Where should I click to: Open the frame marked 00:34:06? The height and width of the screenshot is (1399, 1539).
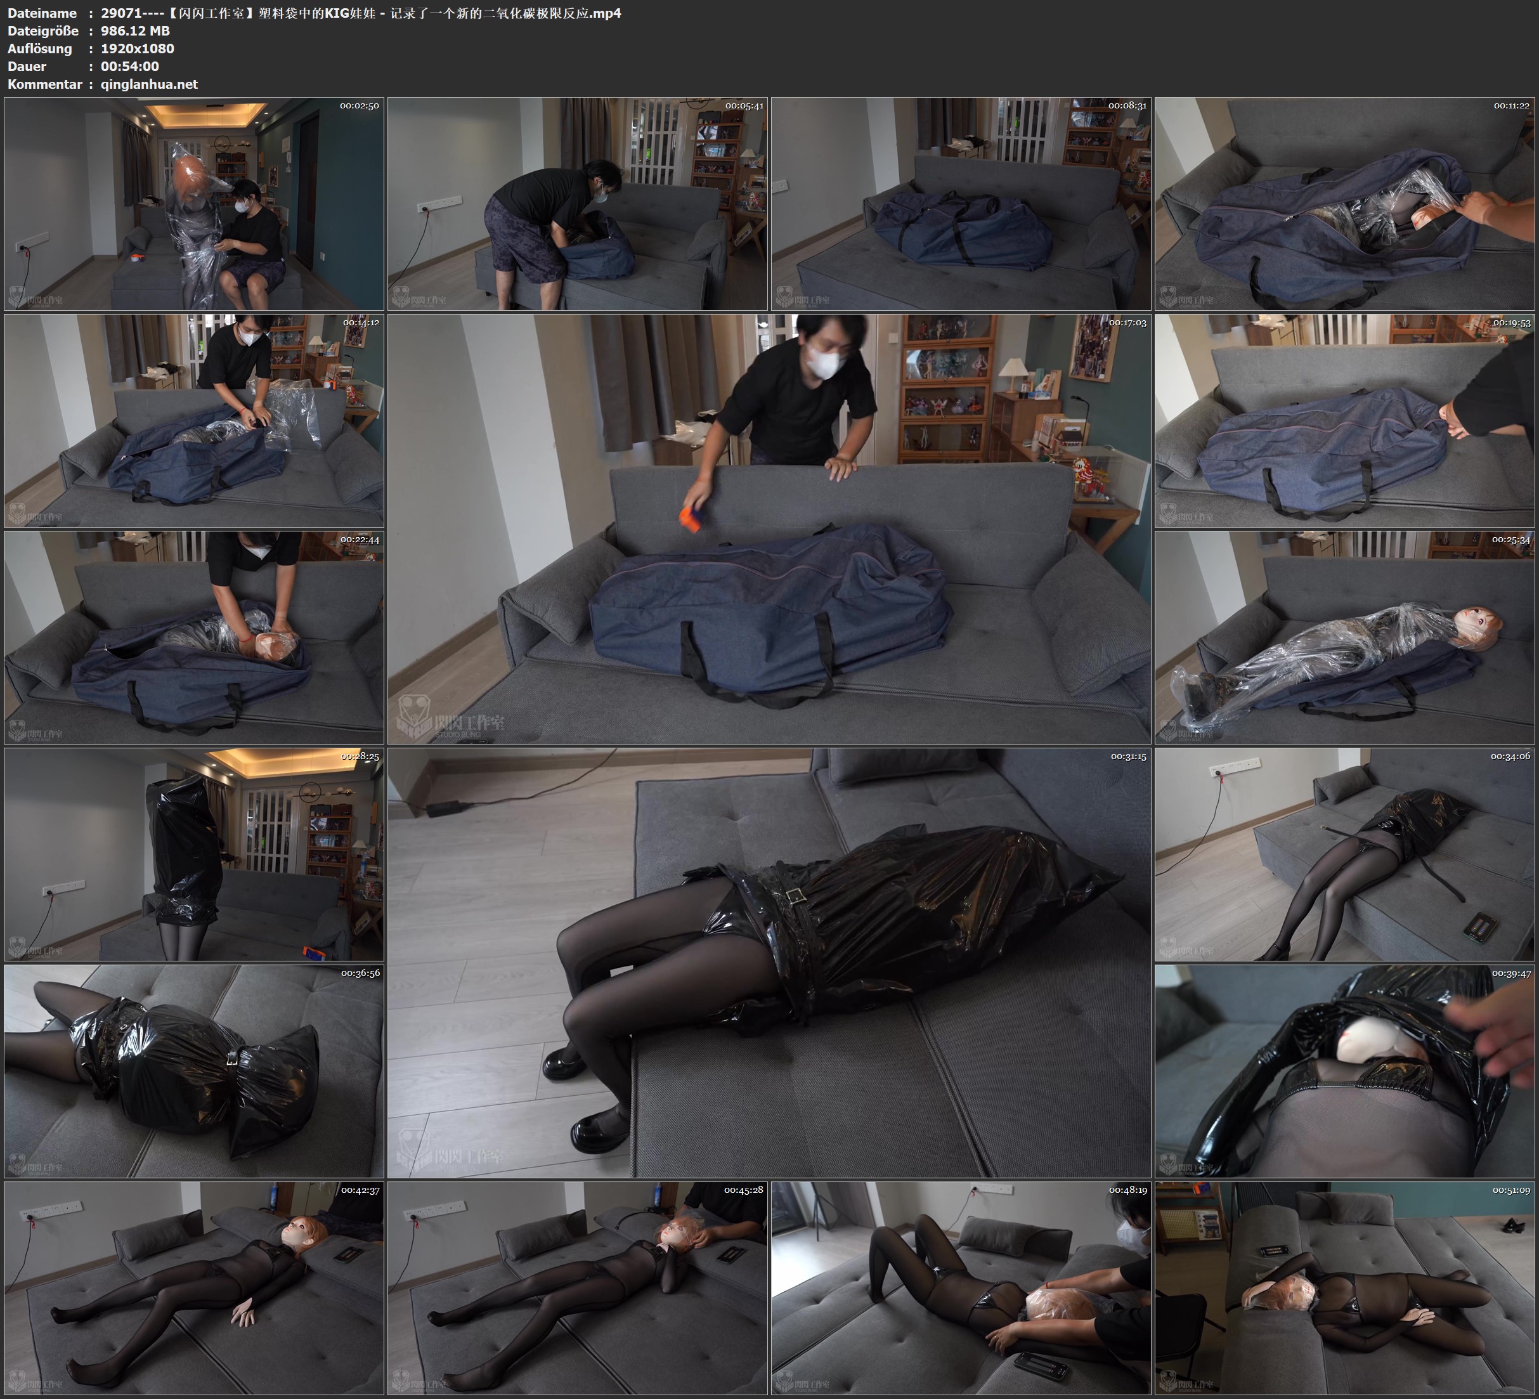[x=1344, y=854]
